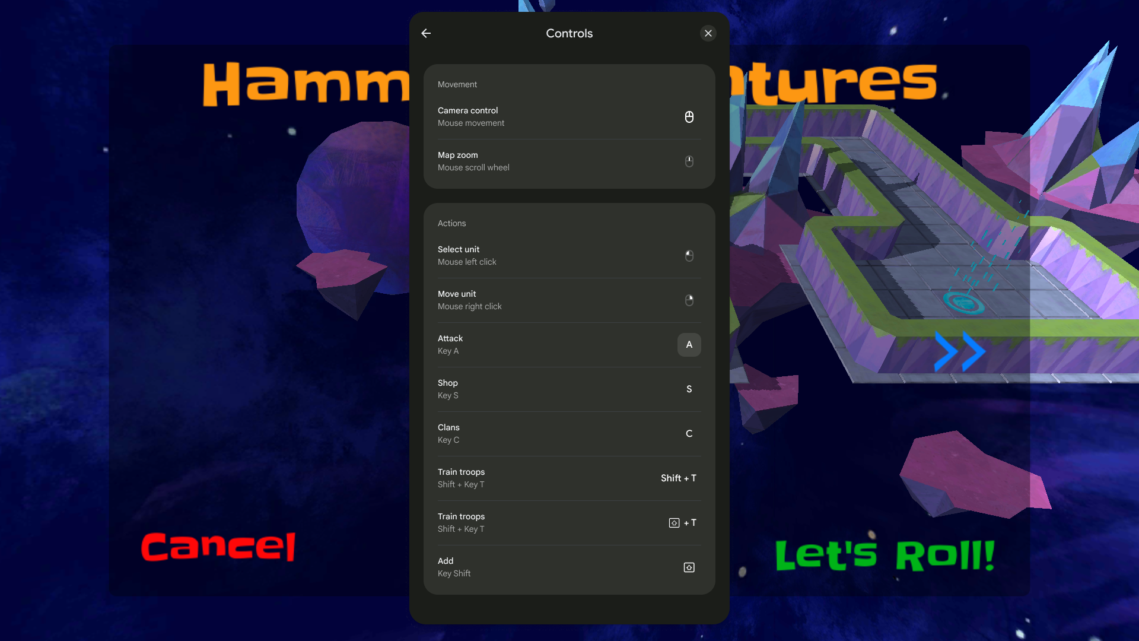The image size is (1139, 641).
Task: Expand the Train troops Shift+T entry
Action: coord(569,478)
